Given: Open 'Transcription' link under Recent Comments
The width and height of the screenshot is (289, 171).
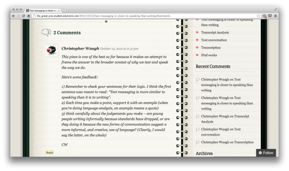Looking at the screenshot, I should (x=244, y=142).
